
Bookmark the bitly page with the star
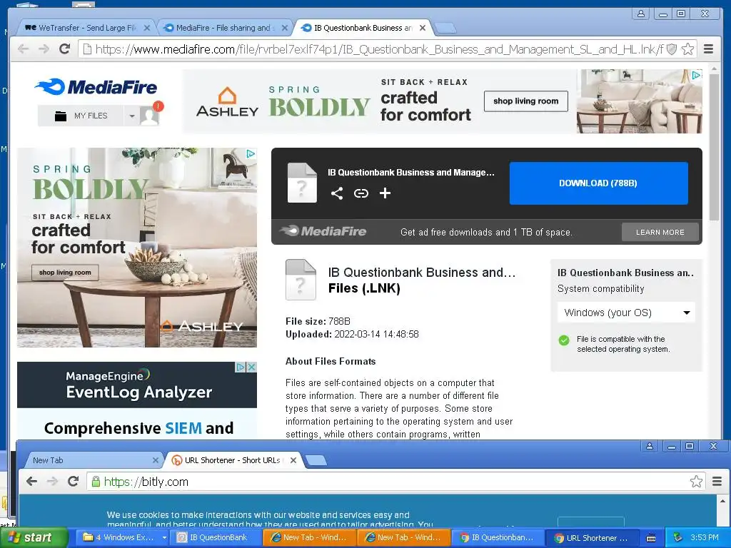click(x=696, y=482)
